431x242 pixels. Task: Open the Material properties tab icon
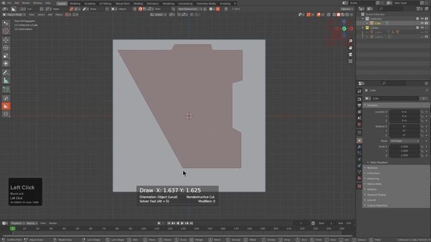click(x=359, y=178)
